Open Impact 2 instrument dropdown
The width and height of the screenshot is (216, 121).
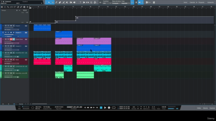click(11, 36)
